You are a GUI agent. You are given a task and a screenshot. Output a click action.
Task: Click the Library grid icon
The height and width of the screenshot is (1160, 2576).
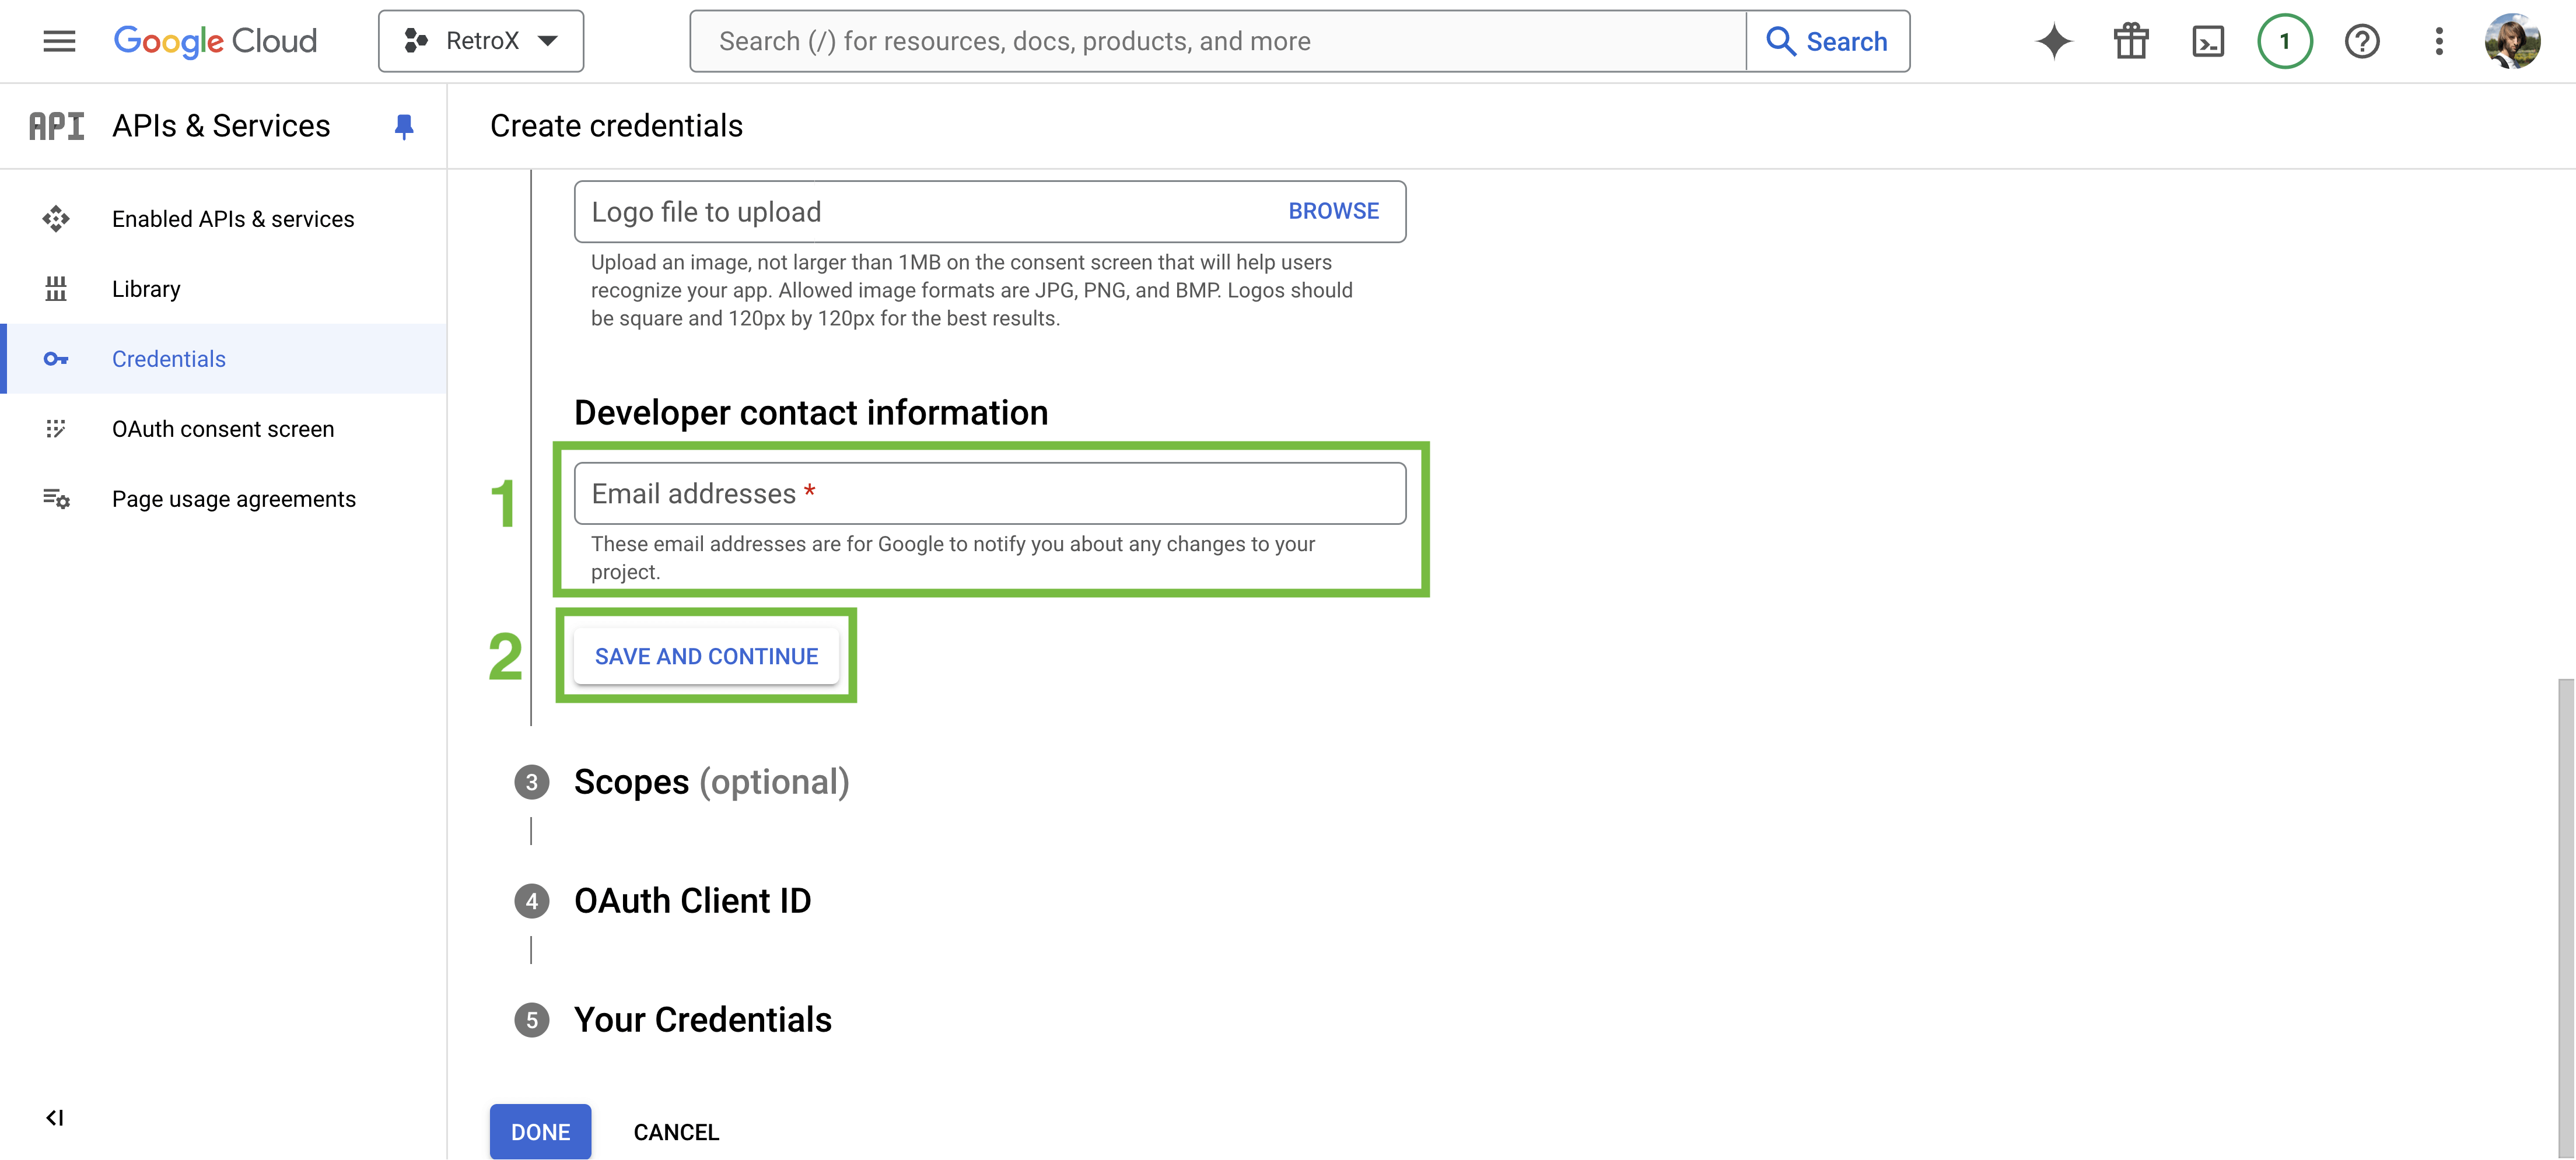tap(56, 289)
